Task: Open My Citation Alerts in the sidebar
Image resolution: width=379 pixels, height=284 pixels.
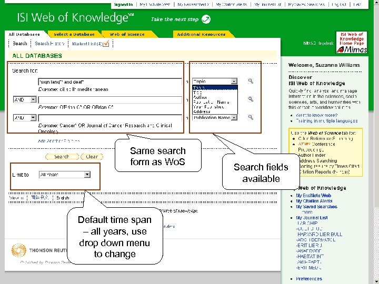Action: pyautogui.click(x=314, y=201)
